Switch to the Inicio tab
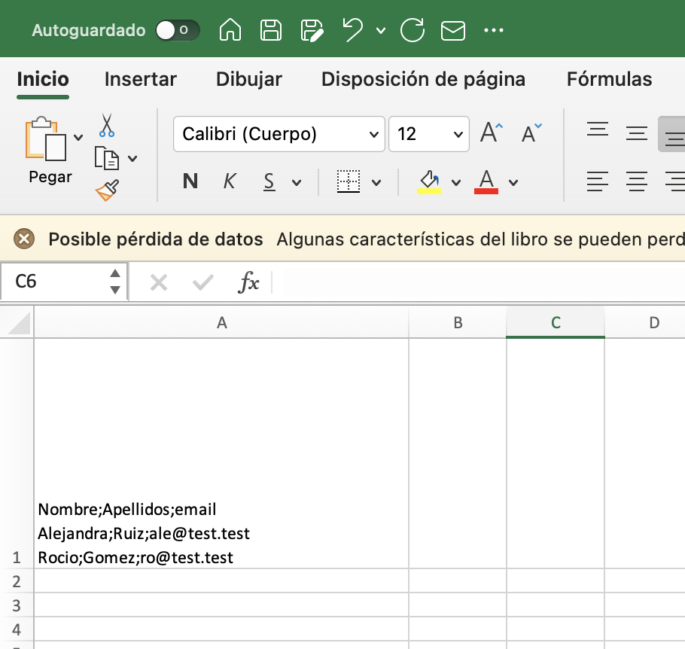The image size is (685, 649). [43, 79]
